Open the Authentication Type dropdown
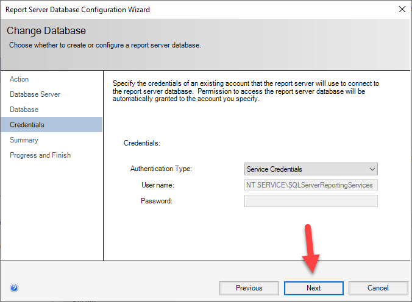Screen dimensions: 412x302 pos(311,169)
